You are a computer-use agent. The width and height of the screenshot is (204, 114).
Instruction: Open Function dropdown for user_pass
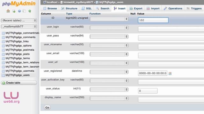pyautogui.click(x=109, y=37)
